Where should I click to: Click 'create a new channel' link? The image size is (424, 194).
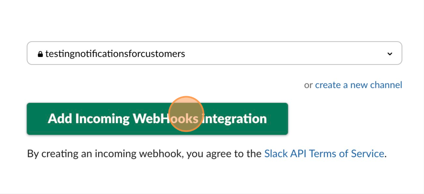tap(359, 85)
